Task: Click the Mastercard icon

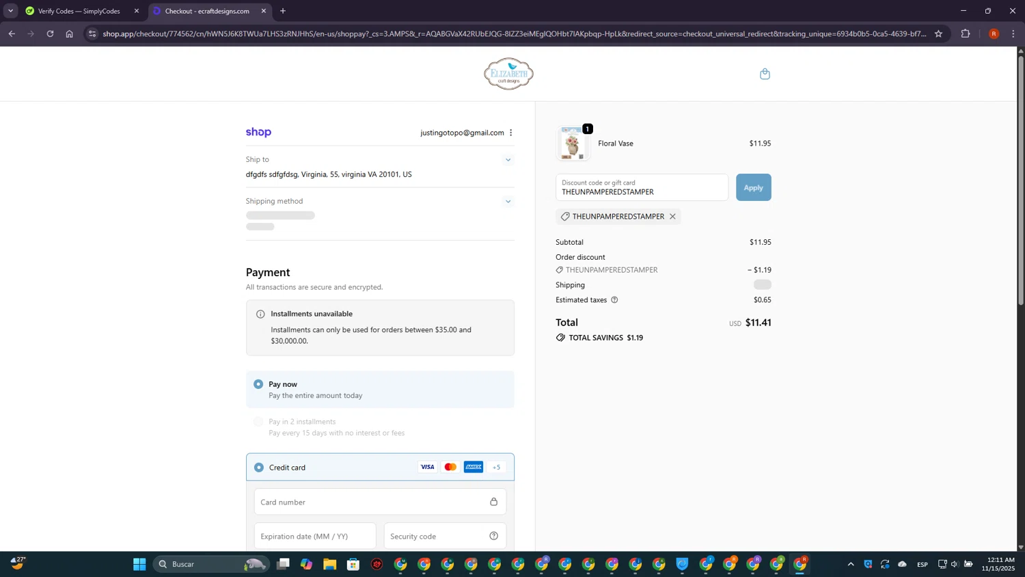Action: (450, 467)
